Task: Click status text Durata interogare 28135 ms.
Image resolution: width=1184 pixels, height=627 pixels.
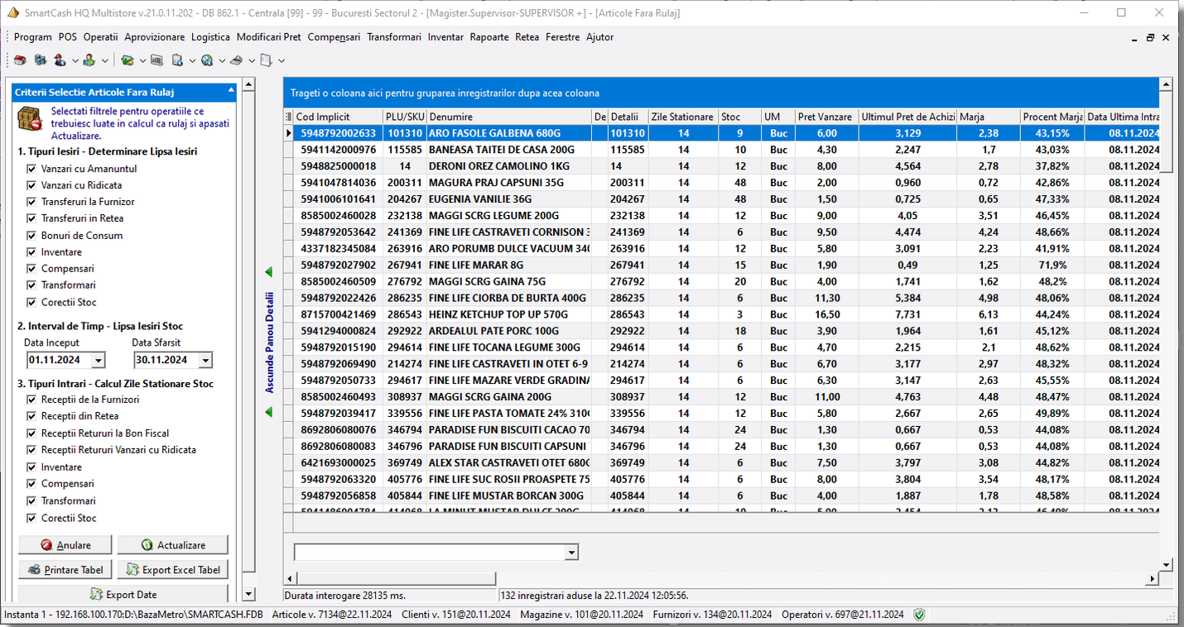Action: [x=345, y=595]
